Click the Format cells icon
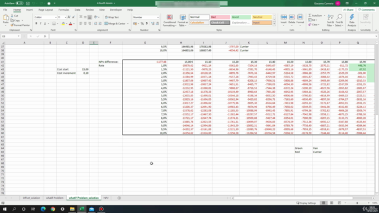Viewport: 379px width, 213px height. 300,17
